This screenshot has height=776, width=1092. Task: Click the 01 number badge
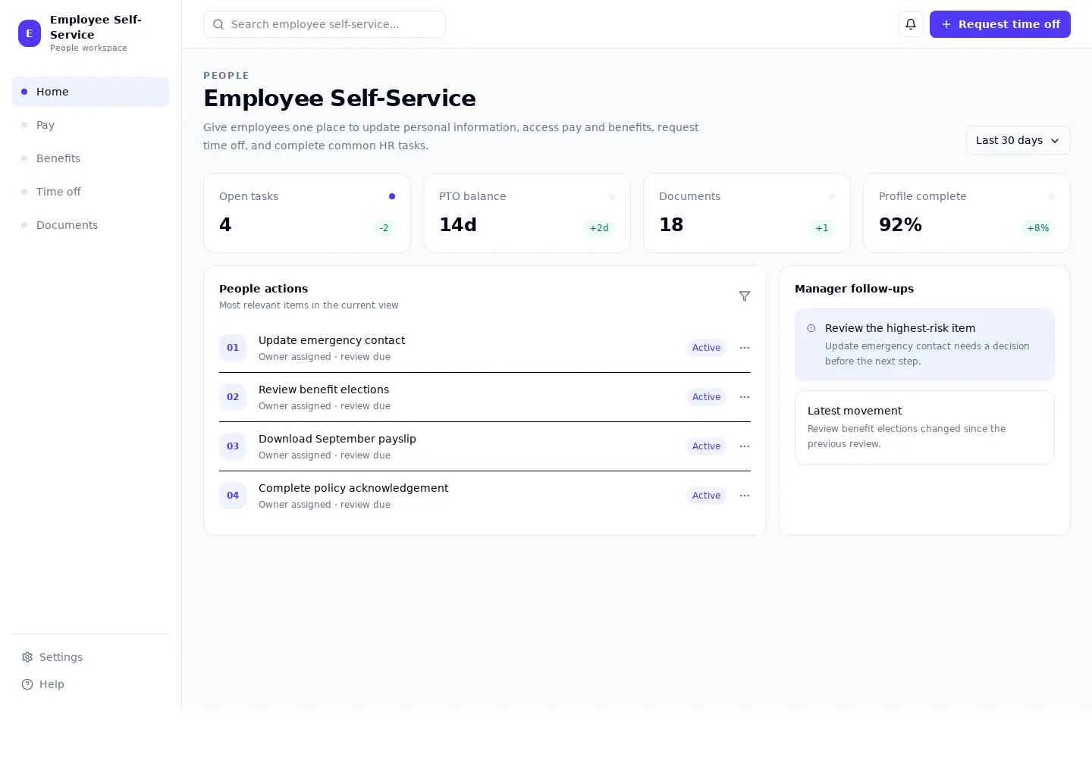coord(233,348)
